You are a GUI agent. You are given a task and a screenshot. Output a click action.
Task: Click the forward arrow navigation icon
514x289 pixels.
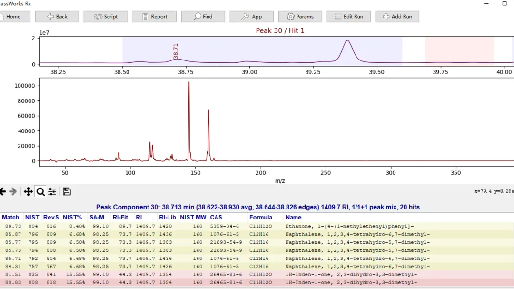point(13,191)
